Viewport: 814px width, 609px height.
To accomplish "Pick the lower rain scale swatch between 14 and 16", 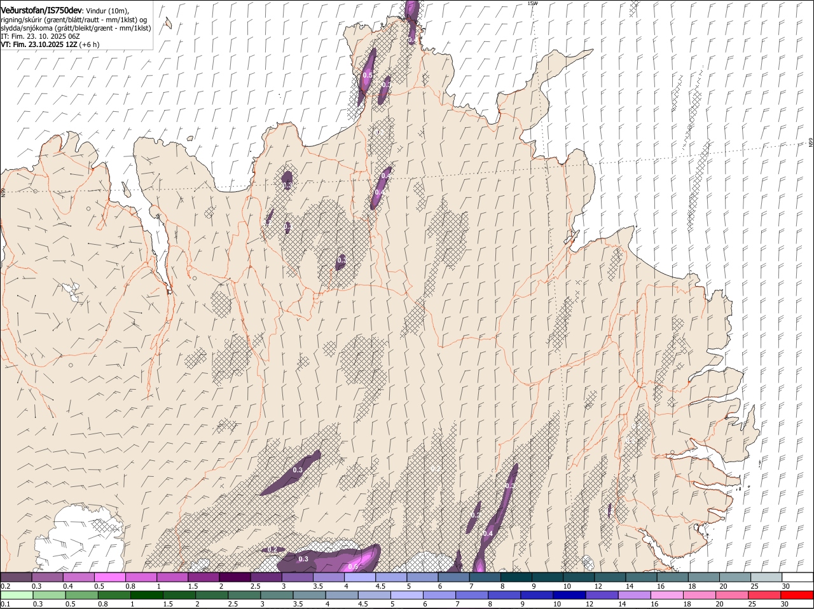I will click(634, 595).
